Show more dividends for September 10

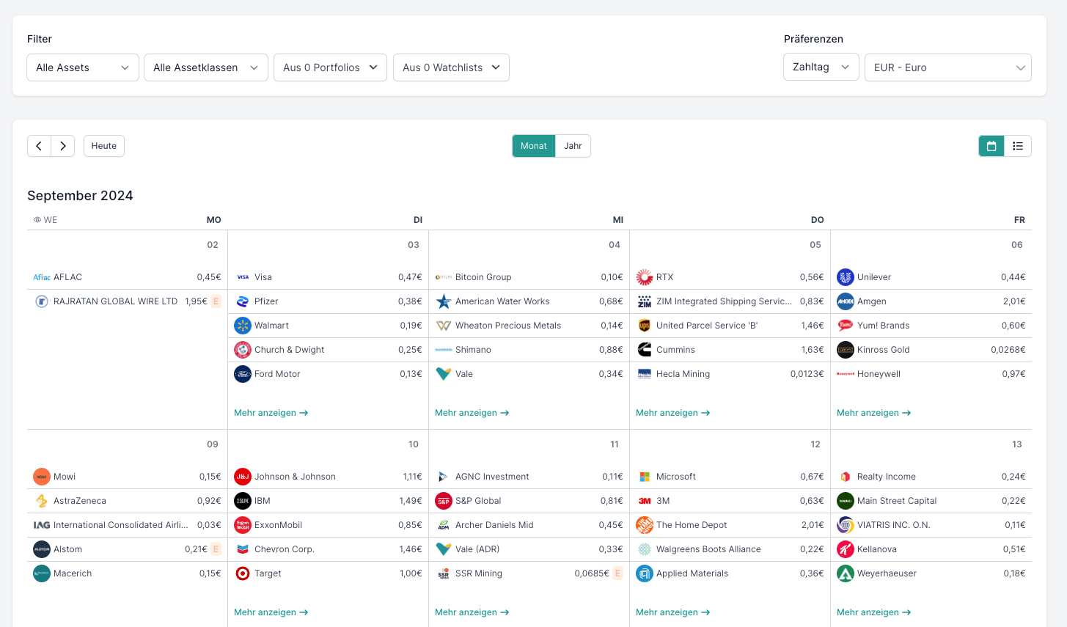point(271,612)
